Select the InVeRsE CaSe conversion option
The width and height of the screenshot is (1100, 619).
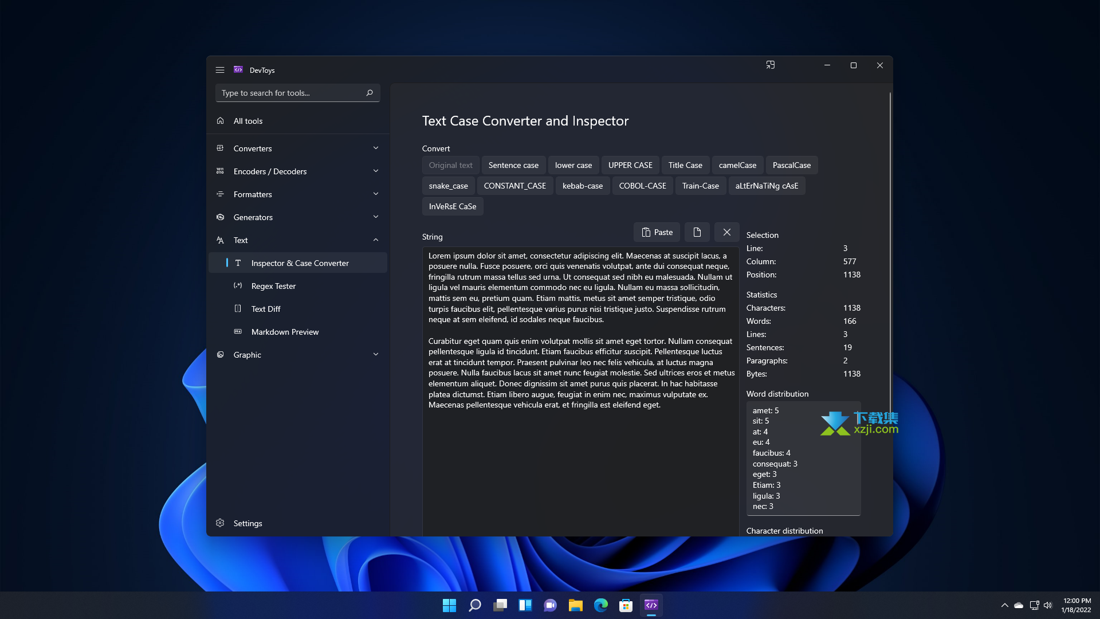pos(453,206)
